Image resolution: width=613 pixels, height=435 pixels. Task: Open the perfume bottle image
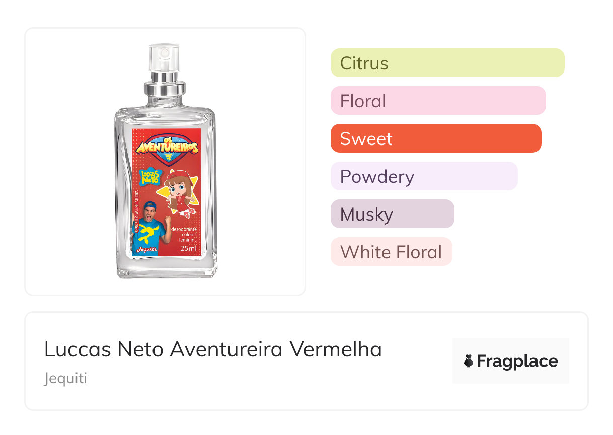(x=166, y=162)
